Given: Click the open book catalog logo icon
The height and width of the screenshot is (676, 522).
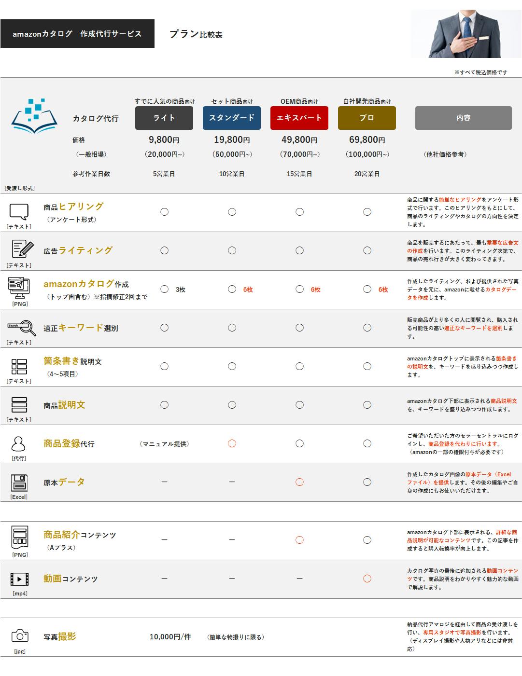Looking at the screenshot, I should [34, 116].
